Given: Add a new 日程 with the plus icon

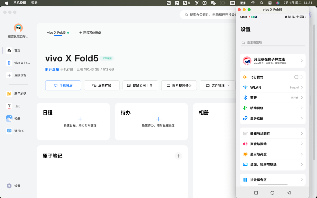Looking at the screenshot, I should 80,119.
